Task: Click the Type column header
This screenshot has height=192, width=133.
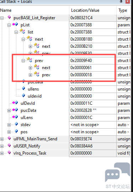Action: pos(123,10)
